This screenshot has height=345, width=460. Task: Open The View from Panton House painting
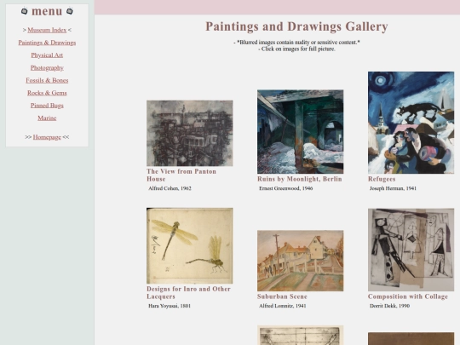coord(190,133)
